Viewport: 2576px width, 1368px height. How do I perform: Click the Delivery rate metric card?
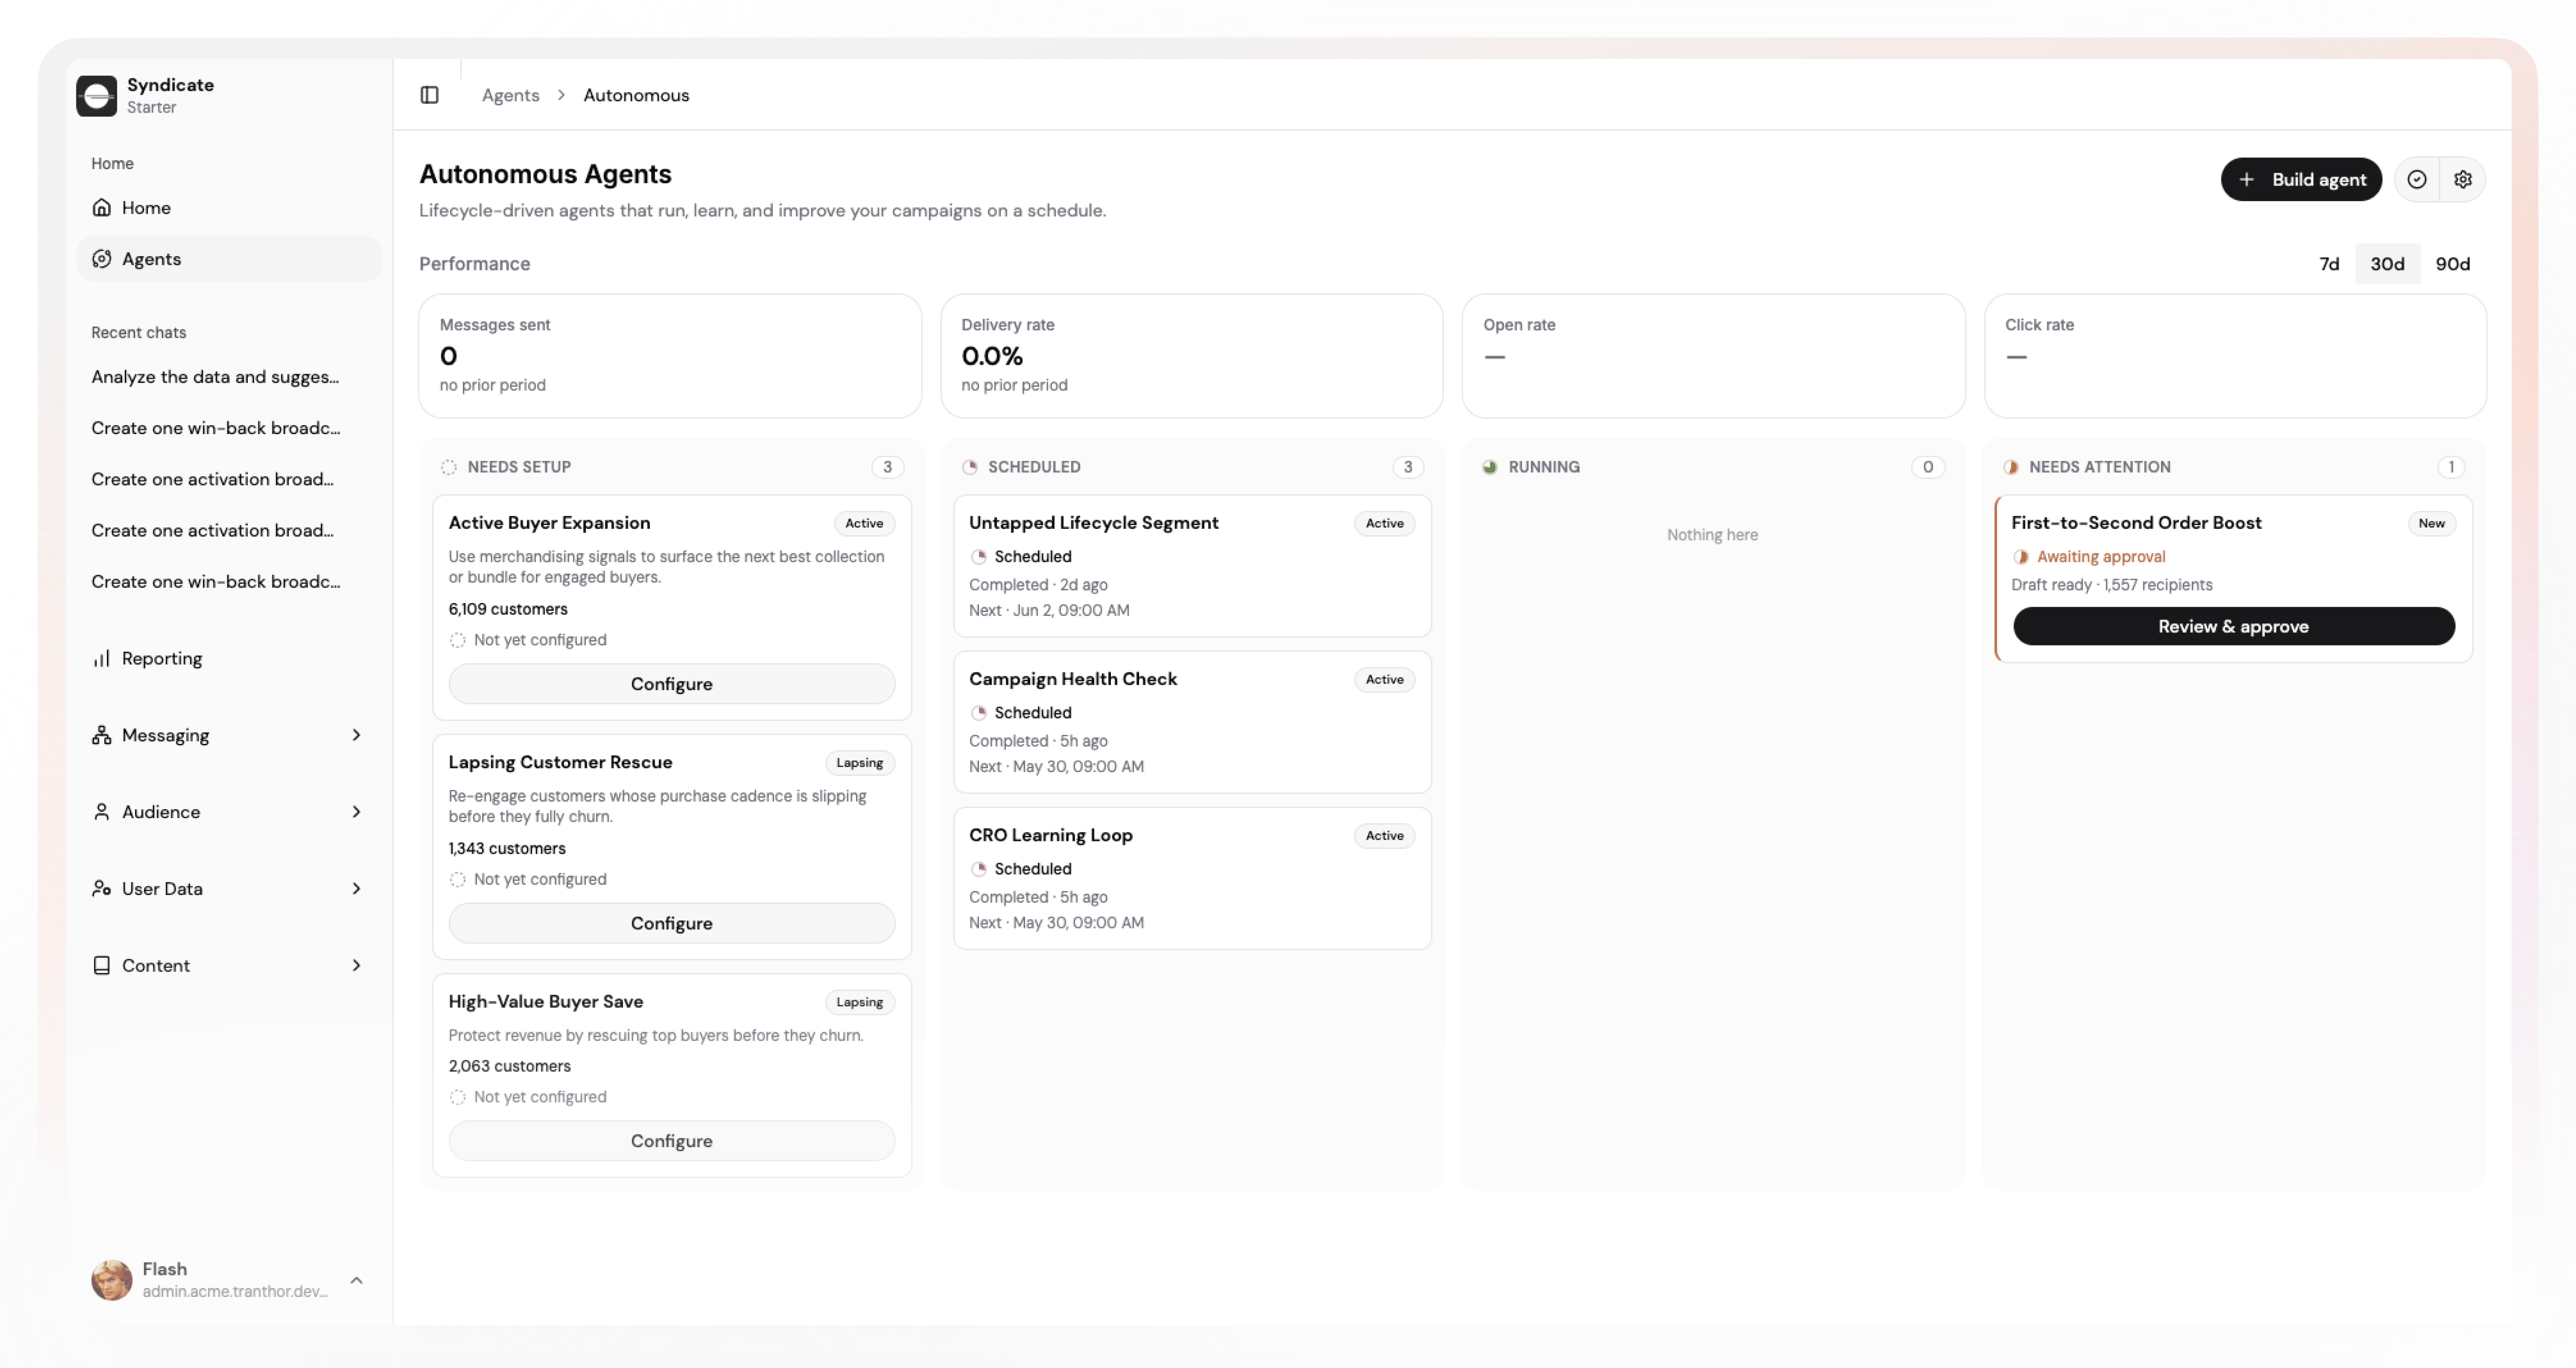point(1192,356)
